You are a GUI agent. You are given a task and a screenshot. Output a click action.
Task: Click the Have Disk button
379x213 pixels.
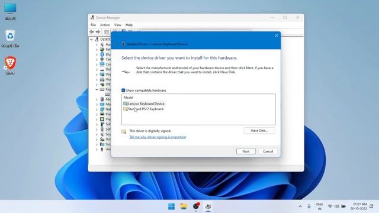point(259,131)
